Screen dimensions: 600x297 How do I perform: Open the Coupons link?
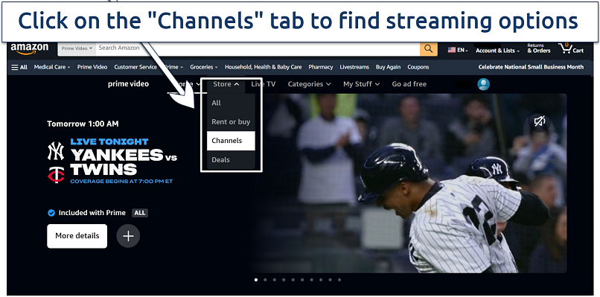click(x=418, y=67)
